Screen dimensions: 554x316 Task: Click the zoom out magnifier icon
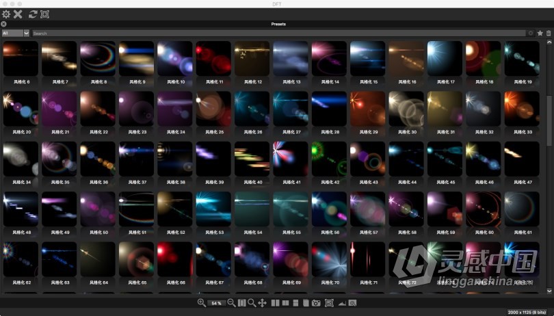point(231,303)
